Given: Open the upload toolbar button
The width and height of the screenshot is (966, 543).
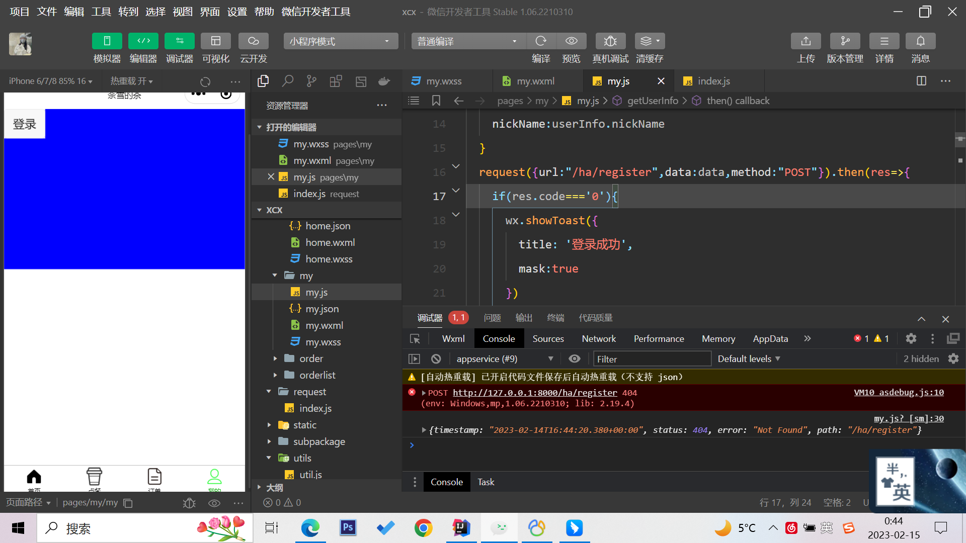Looking at the screenshot, I should [806, 41].
